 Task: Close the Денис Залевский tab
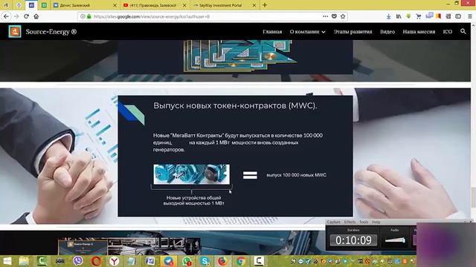(115, 5)
